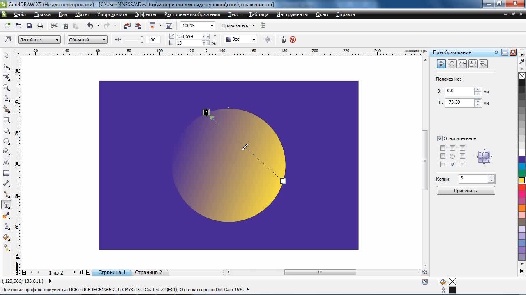Click the Копии copies input field
The width and height of the screenshot is (526, 295).
(x=473, y=178)
